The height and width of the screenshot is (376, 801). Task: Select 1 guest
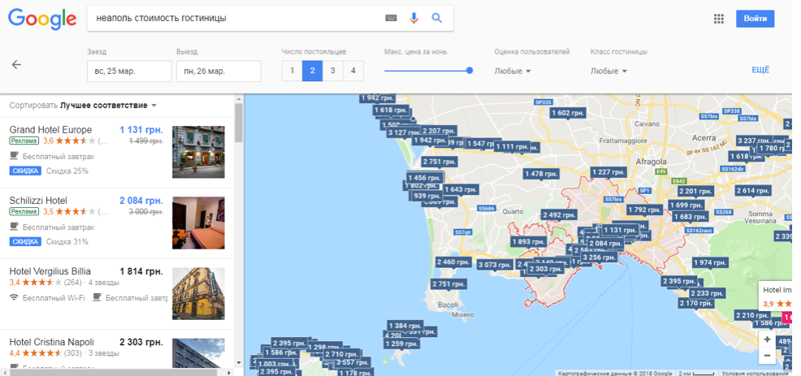point(292,71)
